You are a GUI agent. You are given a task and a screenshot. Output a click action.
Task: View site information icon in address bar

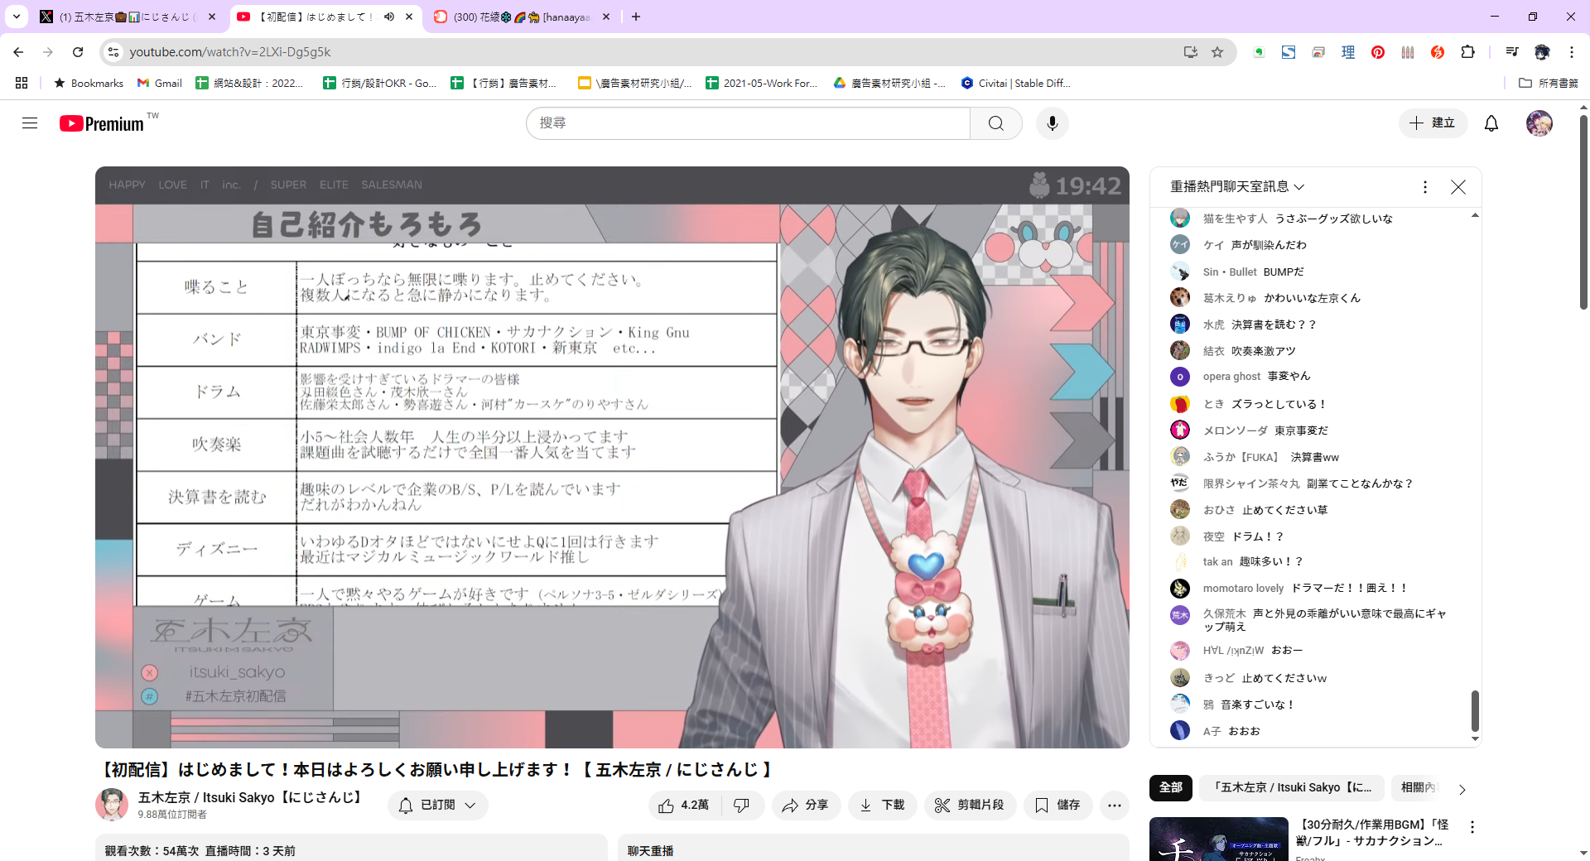[113, 52]
